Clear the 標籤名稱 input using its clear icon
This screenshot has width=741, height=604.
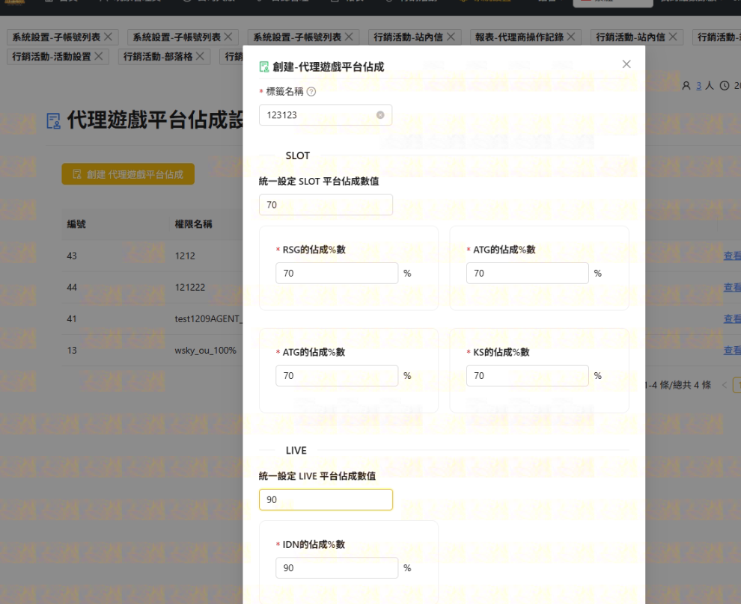380,115
